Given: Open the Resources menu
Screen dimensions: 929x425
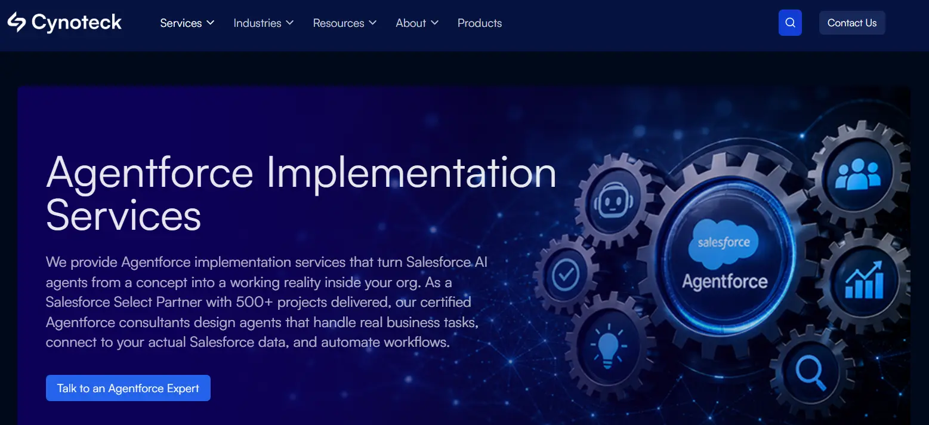Looking at the screenshot, I should pos(345,23).
